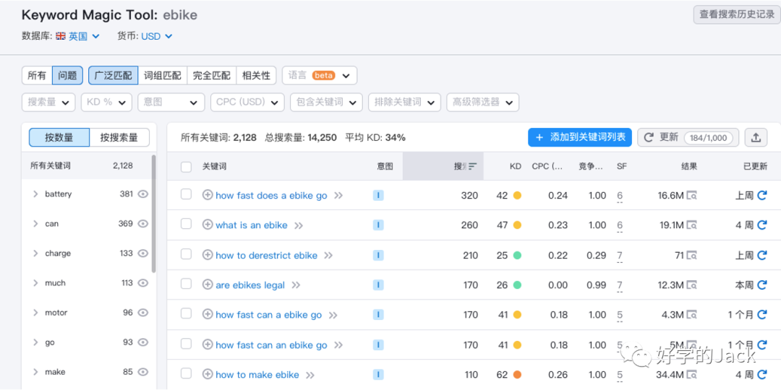Image resolution: width=781 pixels, height=390 pixels.
Task: Select the 问题 tab
Action: (x=67, y=76)
